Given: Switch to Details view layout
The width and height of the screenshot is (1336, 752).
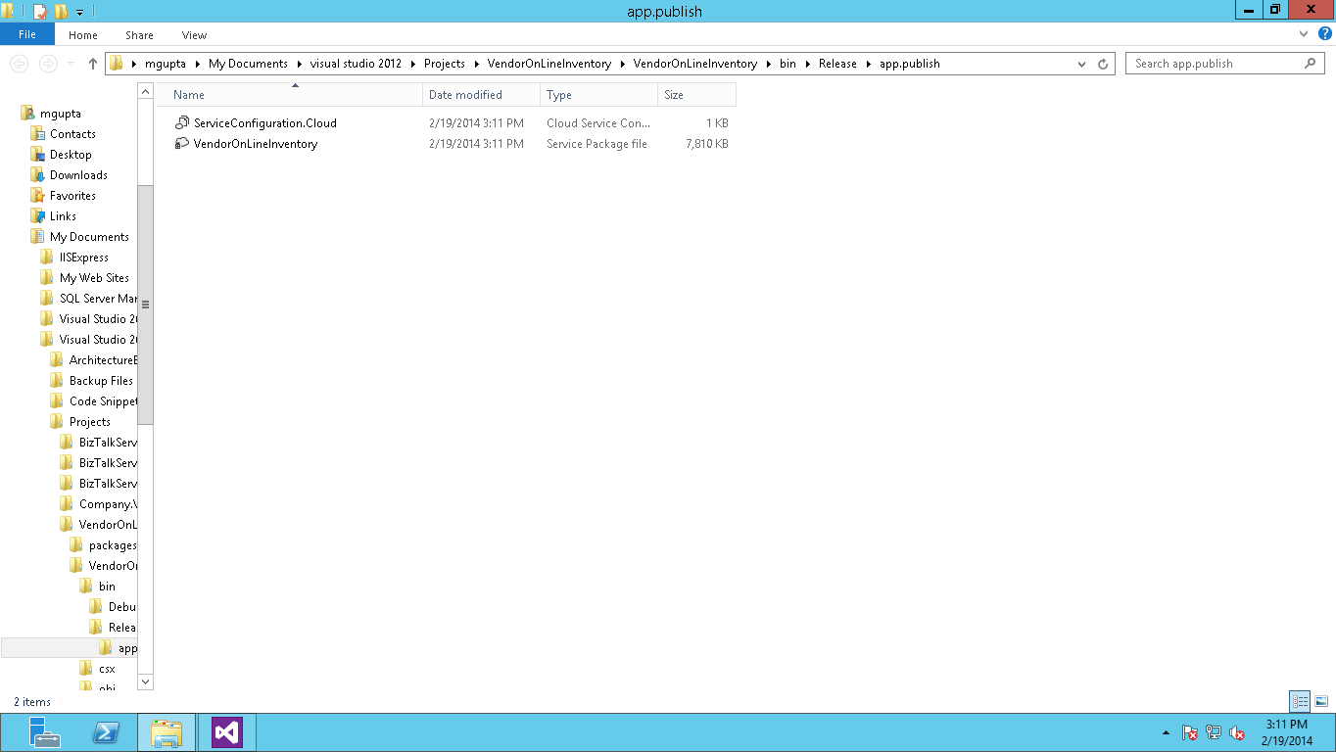Looking at the screenshot, I should click(1300, 701).
